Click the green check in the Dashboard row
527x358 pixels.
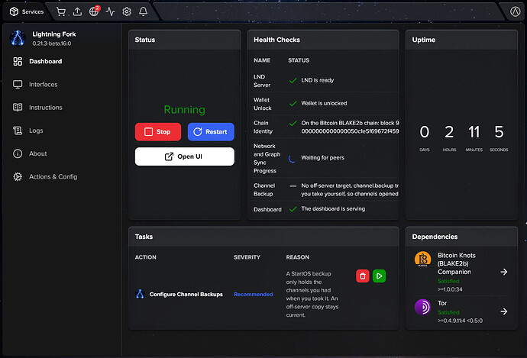tap(293, 209)
